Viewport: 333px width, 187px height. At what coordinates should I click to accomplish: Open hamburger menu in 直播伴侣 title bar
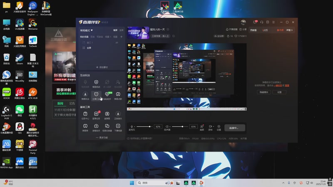tap(273, 22)
